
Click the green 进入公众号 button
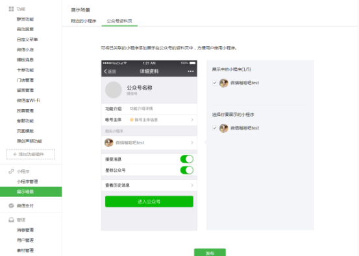pos(149,202)
